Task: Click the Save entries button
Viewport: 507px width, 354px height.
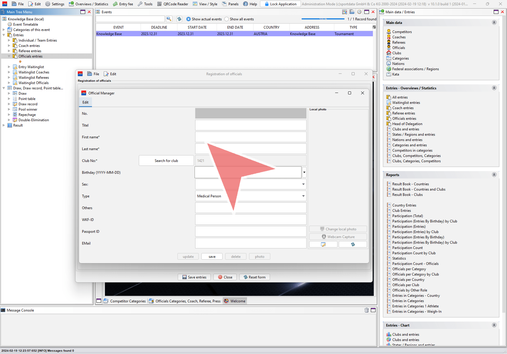Action: click(194, 277)
